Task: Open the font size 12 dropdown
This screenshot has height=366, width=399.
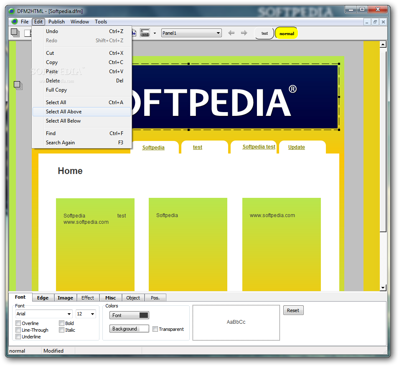Action: point(86,314)
